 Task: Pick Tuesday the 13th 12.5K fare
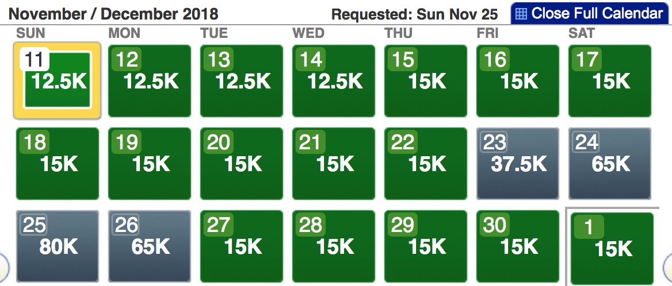pos(242,80)
